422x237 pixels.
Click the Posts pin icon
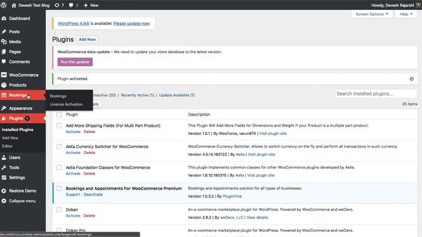(4, 32)
